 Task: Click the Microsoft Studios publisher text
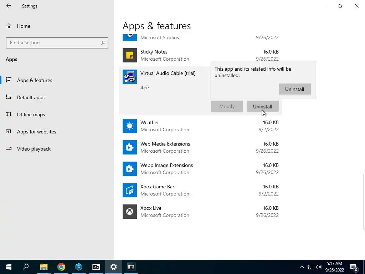click(x=160, y=38)
